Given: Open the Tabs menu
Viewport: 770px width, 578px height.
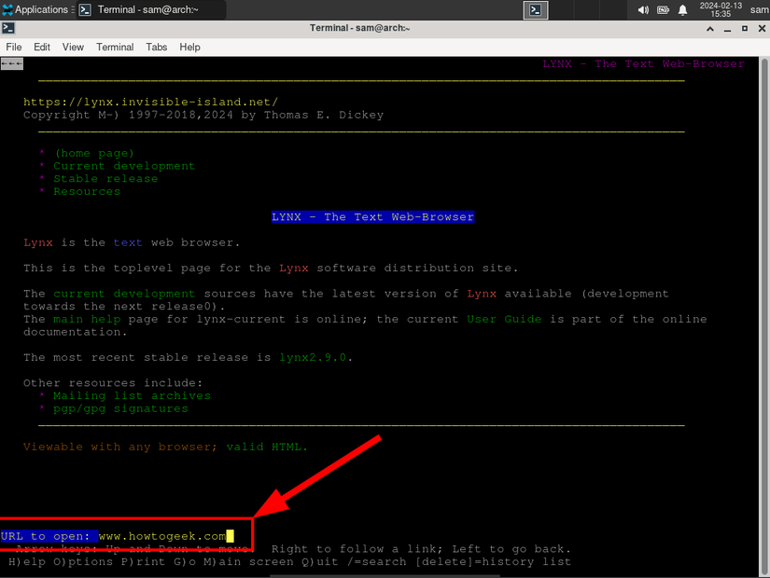Looking at the screenshot, I should click(x=157, y=47).
